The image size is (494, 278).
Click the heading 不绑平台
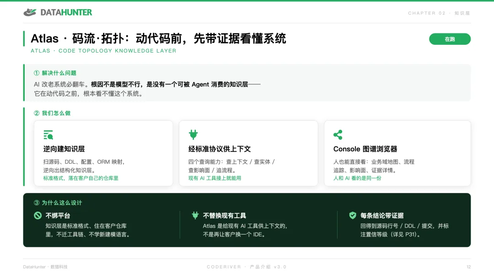[x=58, y=216]
